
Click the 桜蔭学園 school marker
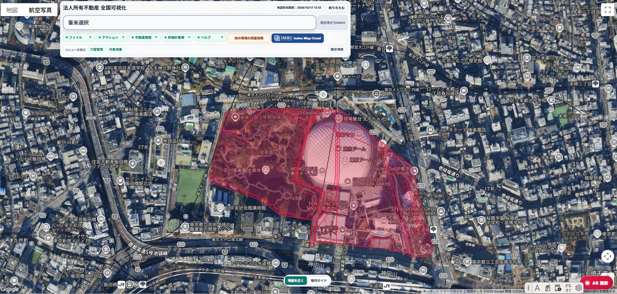pyautogui.click(x=481, y=220)
